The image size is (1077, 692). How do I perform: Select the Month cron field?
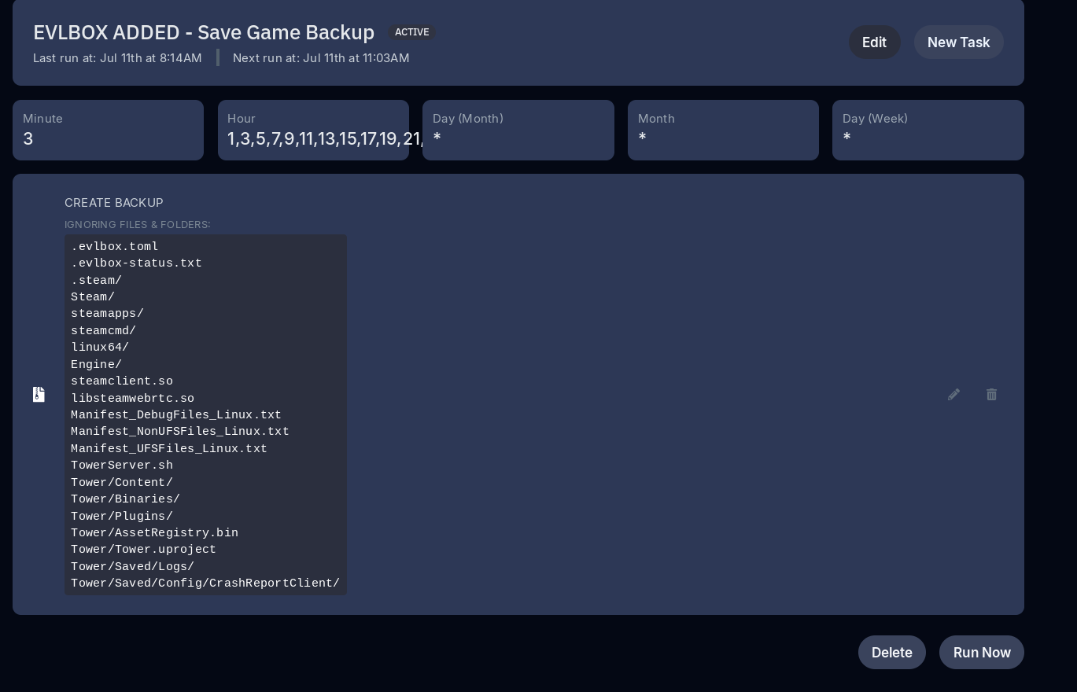pyautogui.click(x=723, y=131)
